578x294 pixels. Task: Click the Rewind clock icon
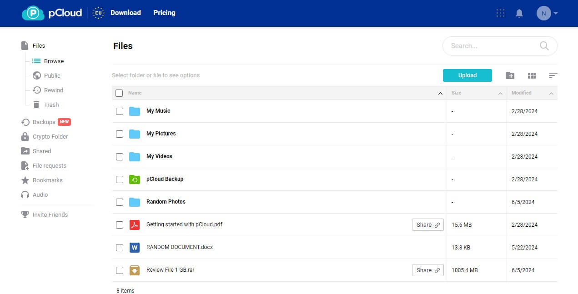click(36, 90)
